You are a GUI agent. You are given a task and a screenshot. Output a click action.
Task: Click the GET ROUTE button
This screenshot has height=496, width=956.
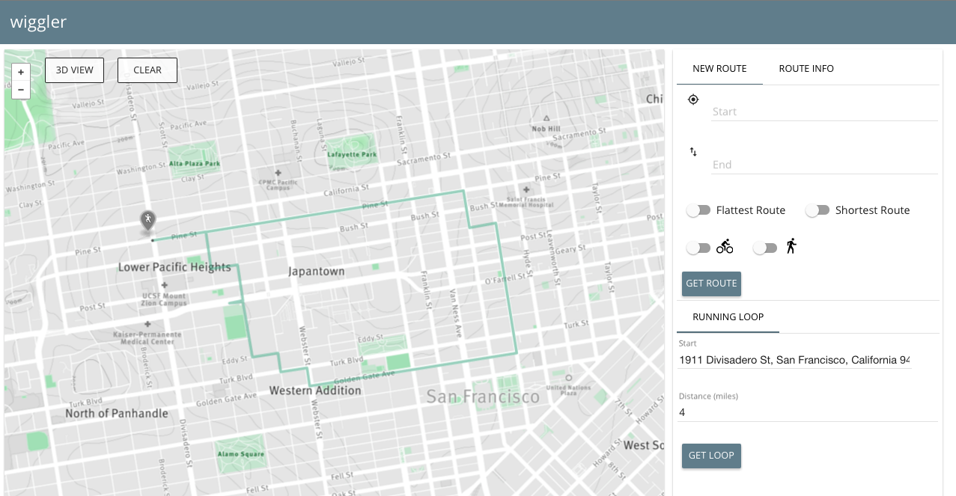[711, 284]
